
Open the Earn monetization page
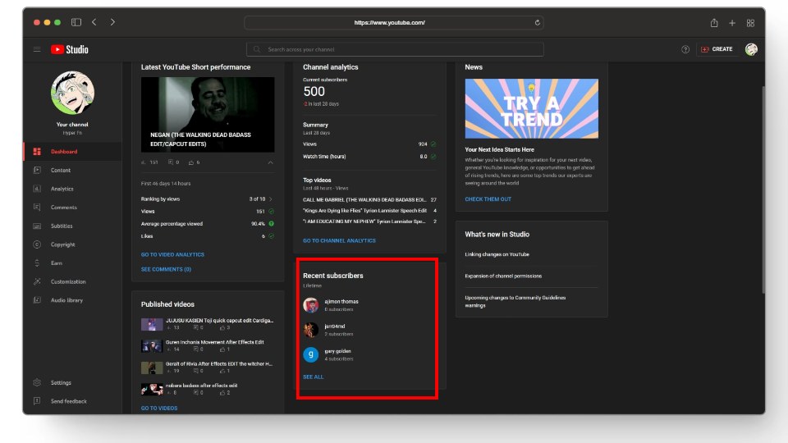point(56,263)
